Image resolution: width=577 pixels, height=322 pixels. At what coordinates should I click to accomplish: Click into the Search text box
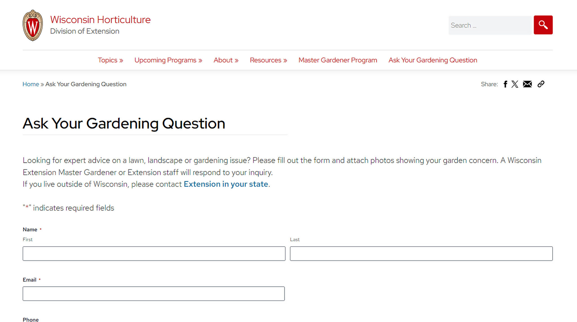(490, 25)
